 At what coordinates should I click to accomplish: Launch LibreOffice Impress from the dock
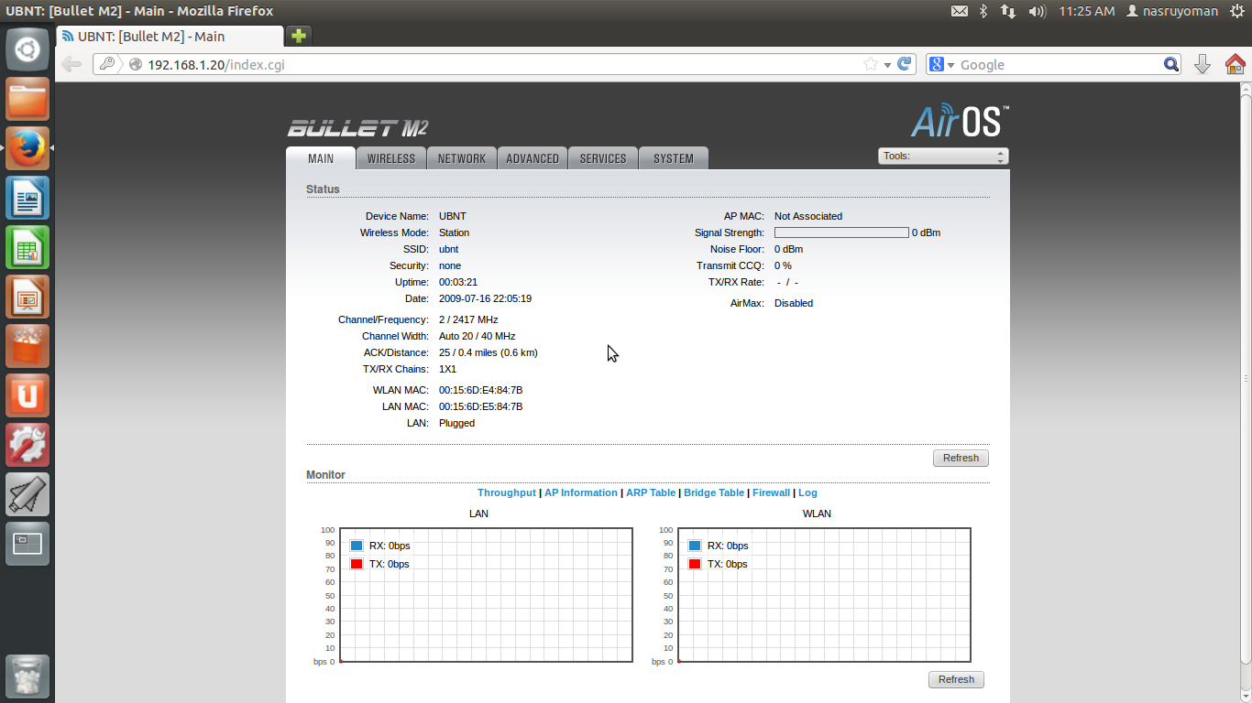[27, 297]
